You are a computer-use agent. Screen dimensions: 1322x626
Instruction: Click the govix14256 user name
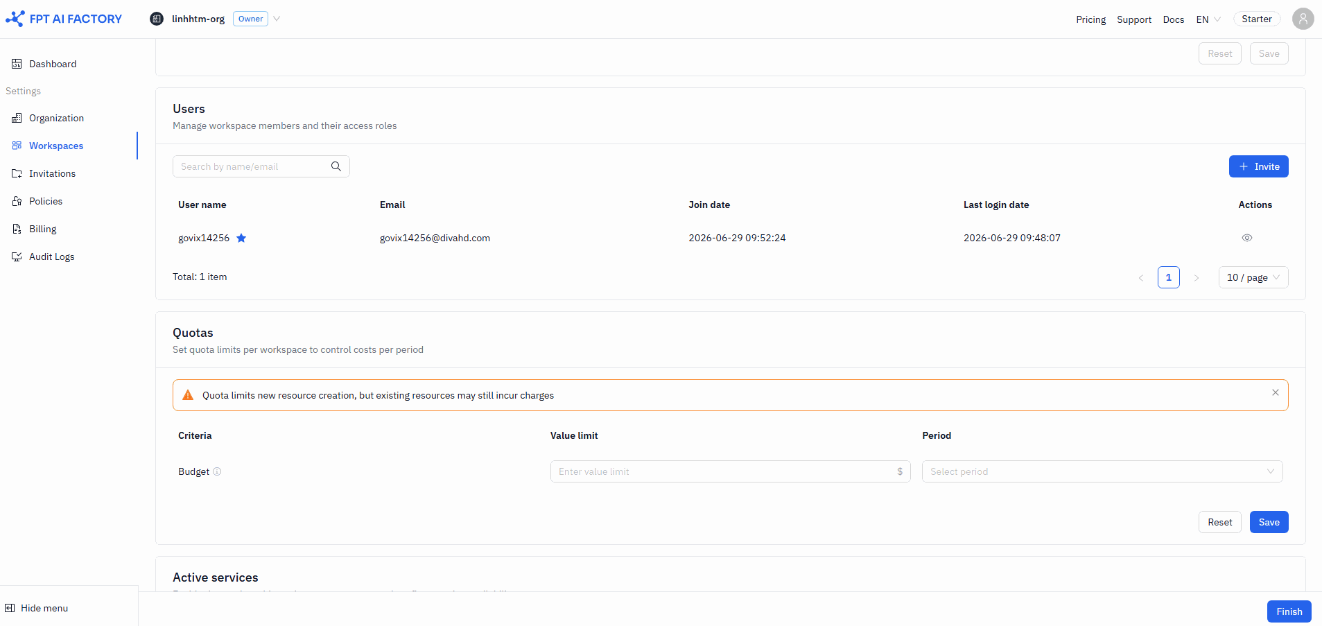(203, 238)
